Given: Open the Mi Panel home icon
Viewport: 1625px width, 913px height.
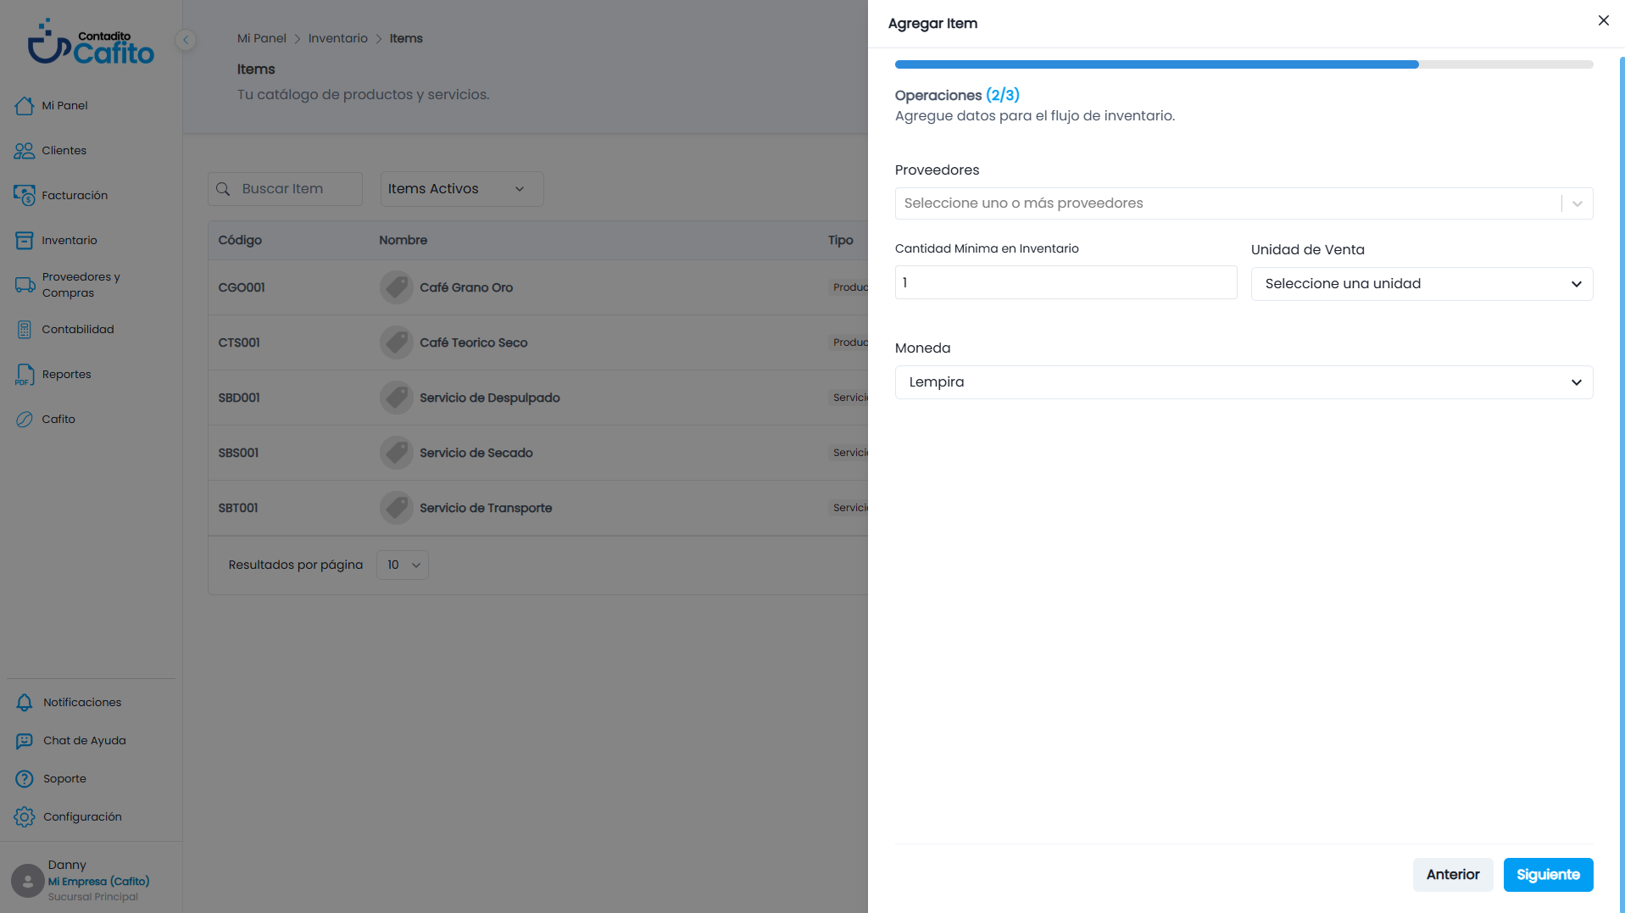Looking at the screenshot, I should [x=24, y=106].
